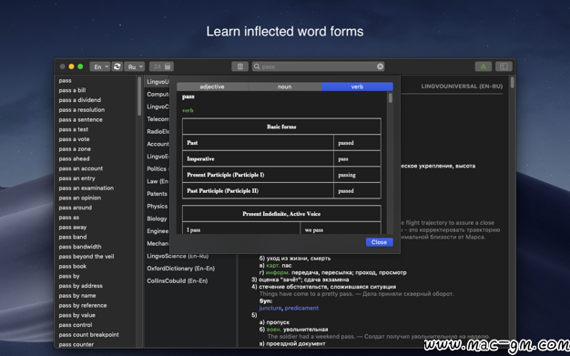Viewport: 570px width, 356px height.
Task: Select 'pass ahead' entry
Action: point(74,158)
